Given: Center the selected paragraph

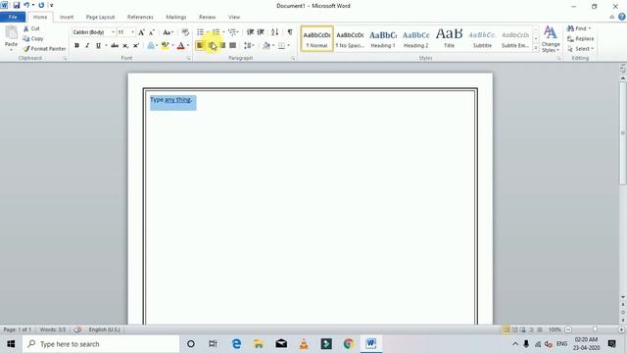Looking at the screenshot, I should click(x=212, y=46).
